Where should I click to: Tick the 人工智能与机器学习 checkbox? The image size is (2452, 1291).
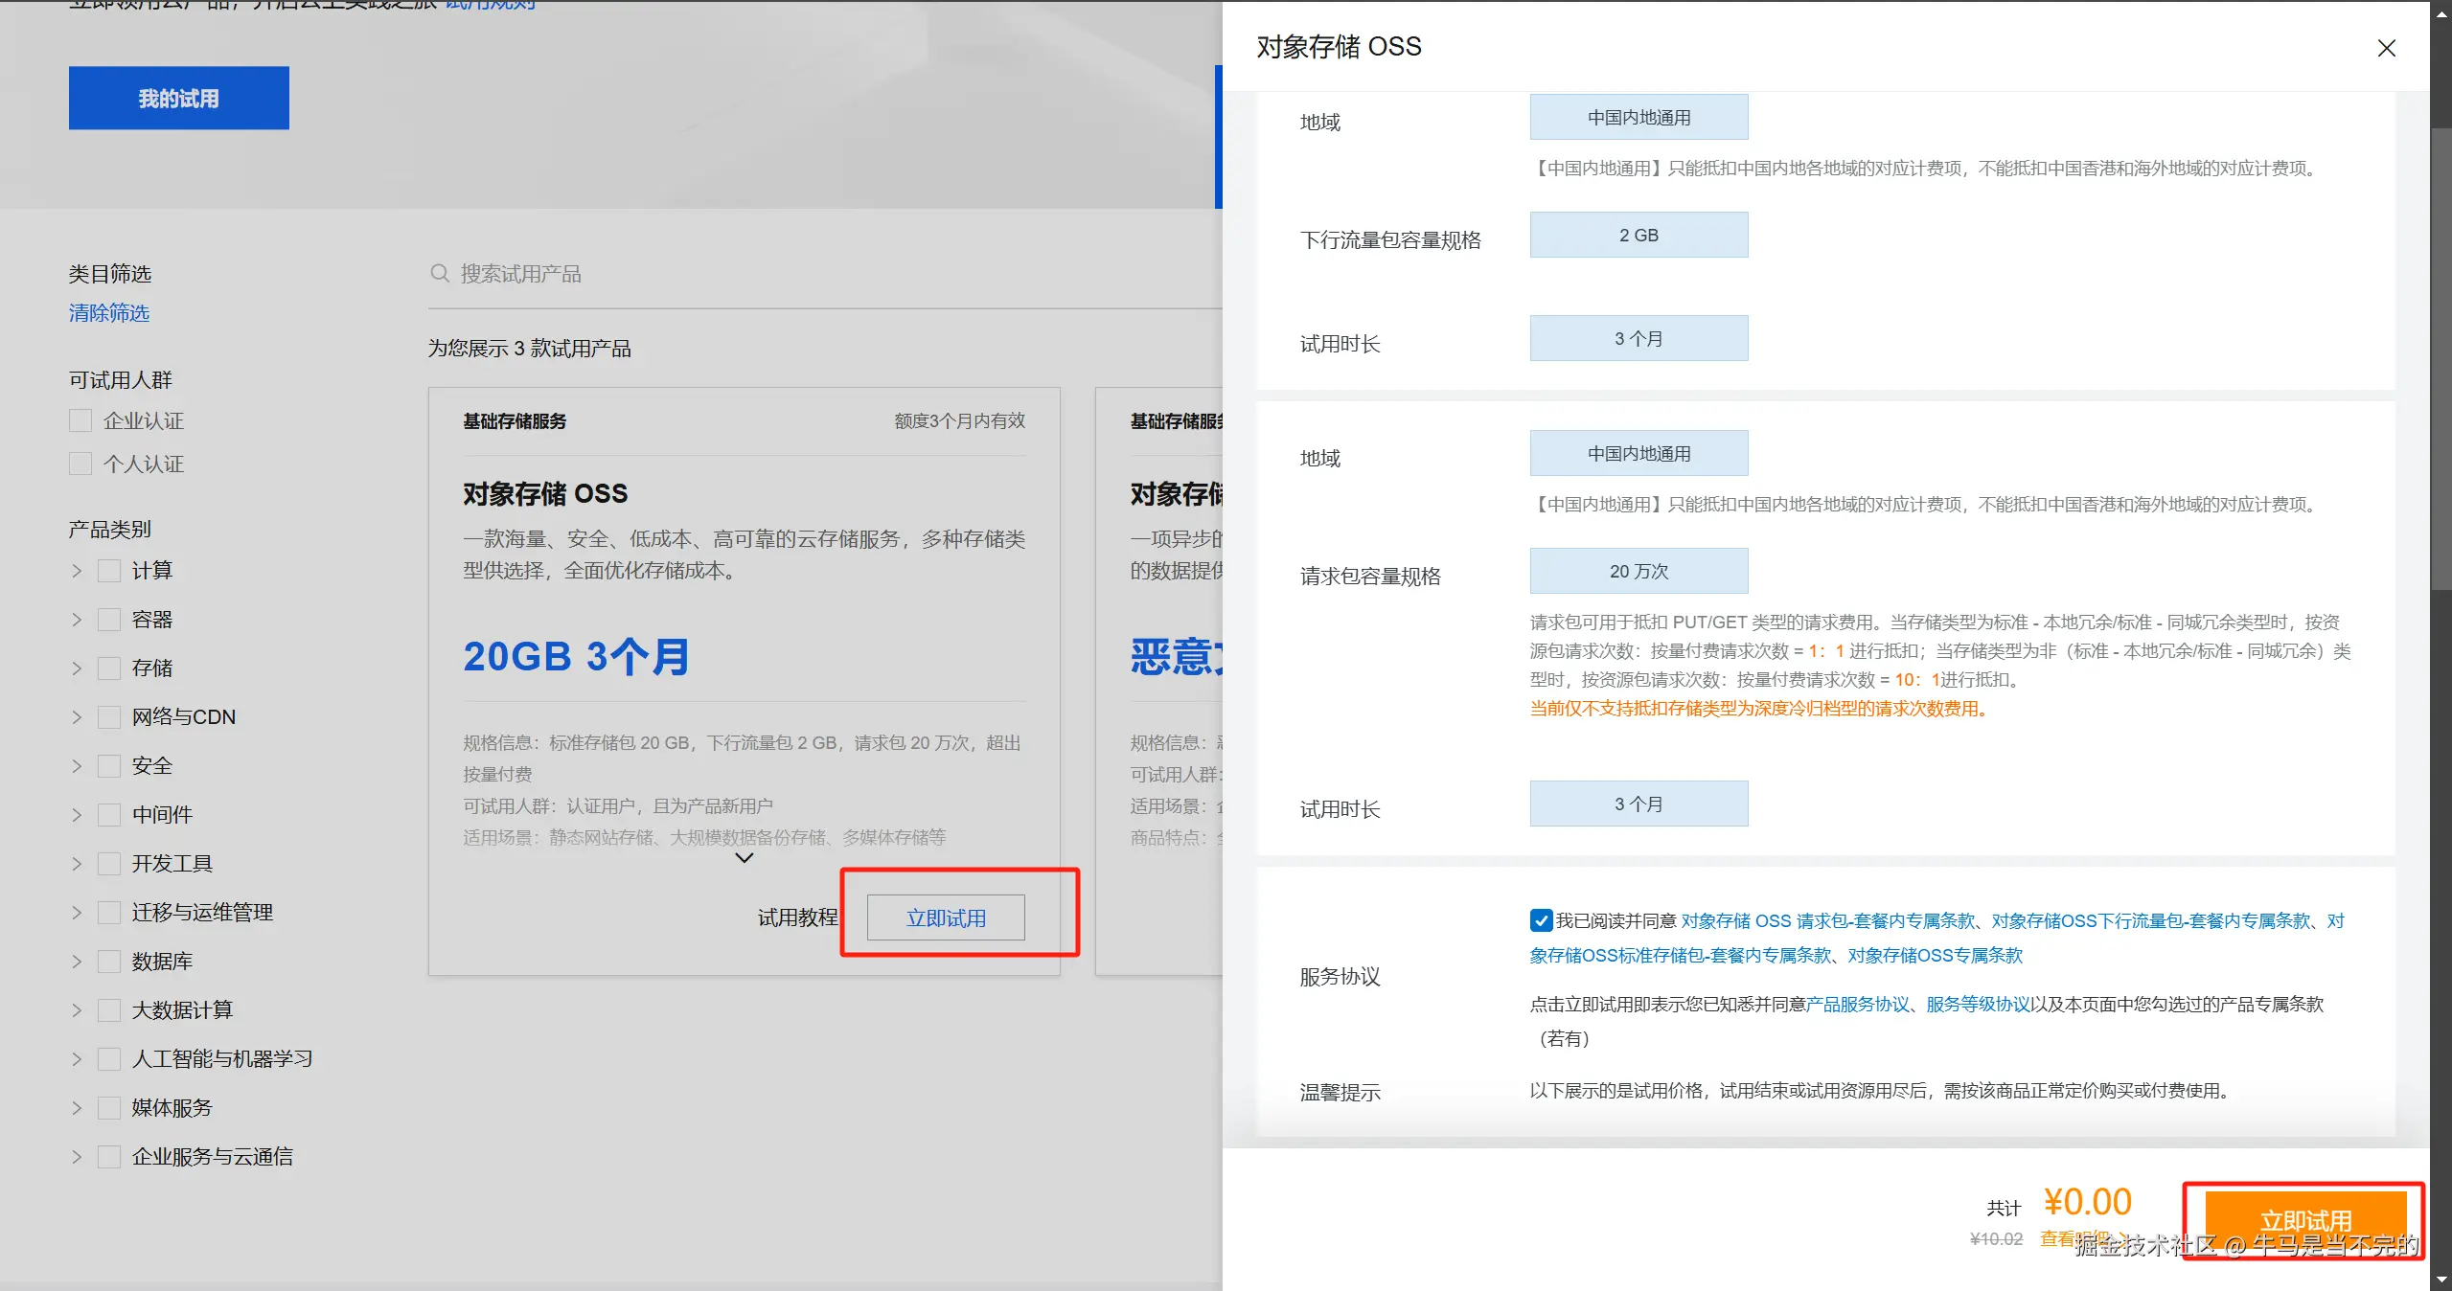click(x=109, y=1059)
